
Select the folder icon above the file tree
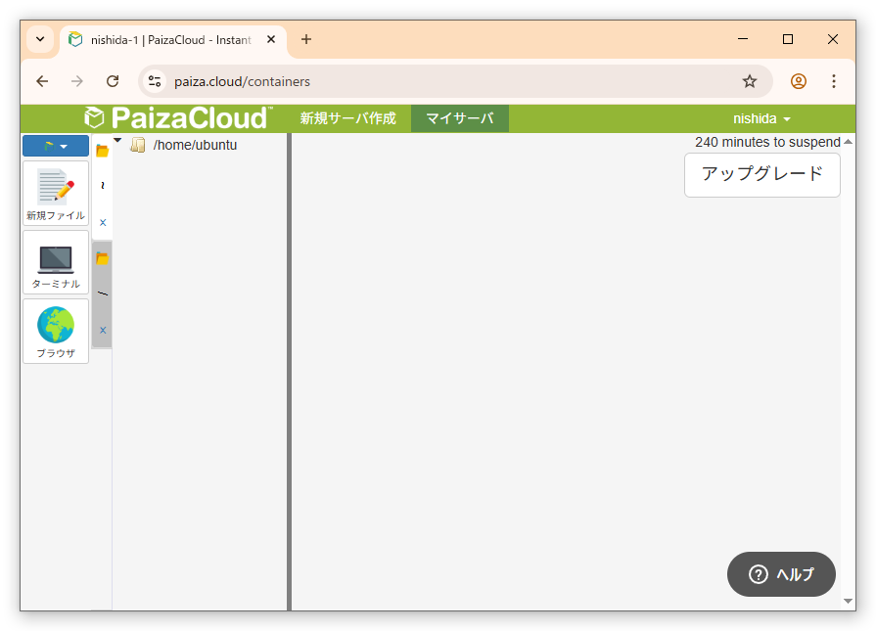point(102,150)
